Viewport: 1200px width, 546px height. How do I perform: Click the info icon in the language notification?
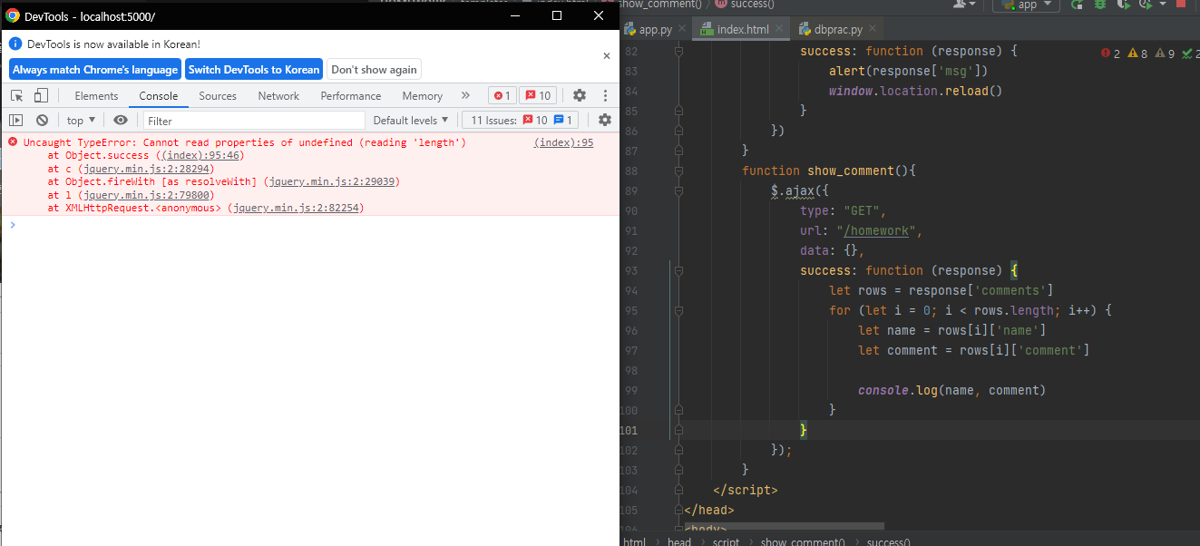(x=15, y=44)
